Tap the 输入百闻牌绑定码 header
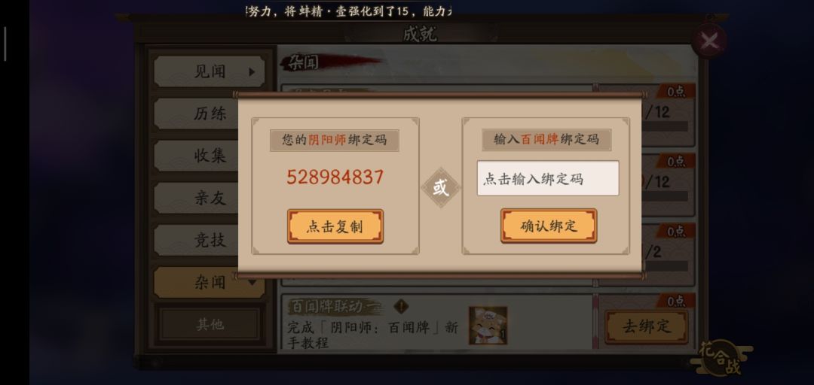Image resolution: width=814 pixels, height=385 pixels. pos(546,139)
